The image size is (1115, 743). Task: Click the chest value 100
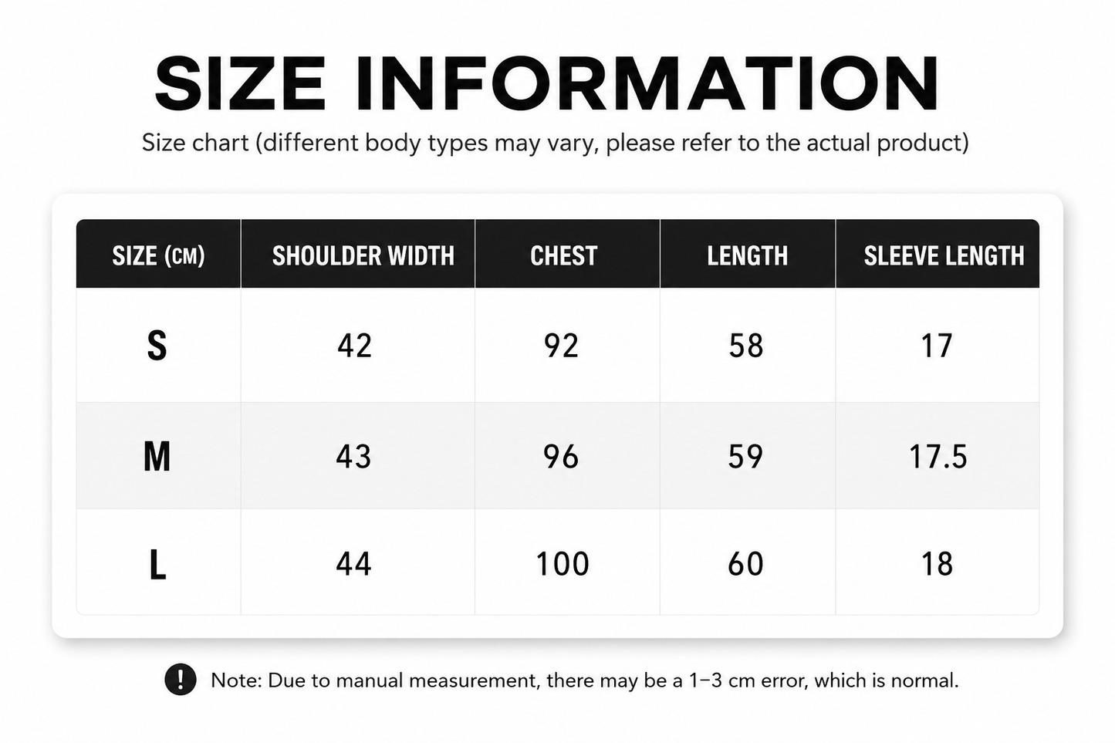point(563,564)
